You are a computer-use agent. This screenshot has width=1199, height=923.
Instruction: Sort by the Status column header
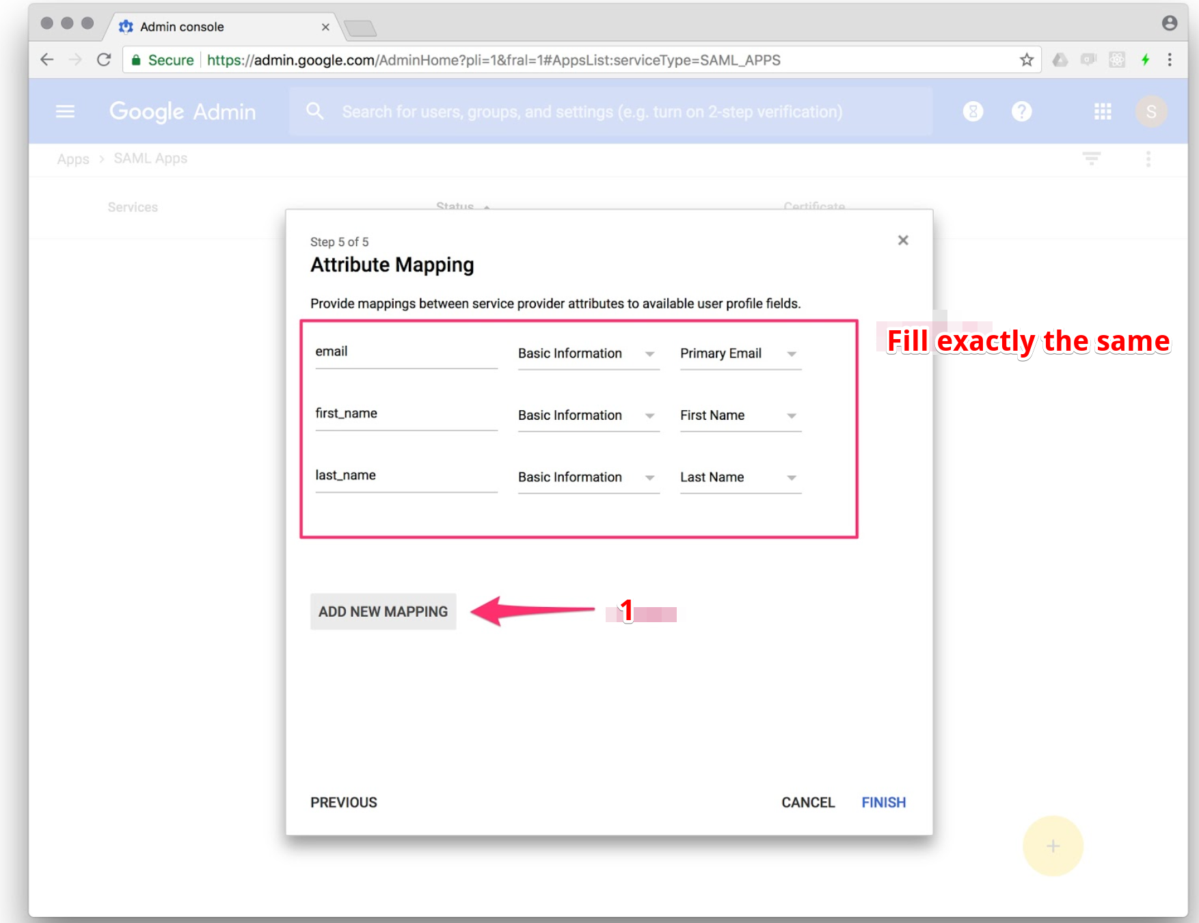pos(455,206)
